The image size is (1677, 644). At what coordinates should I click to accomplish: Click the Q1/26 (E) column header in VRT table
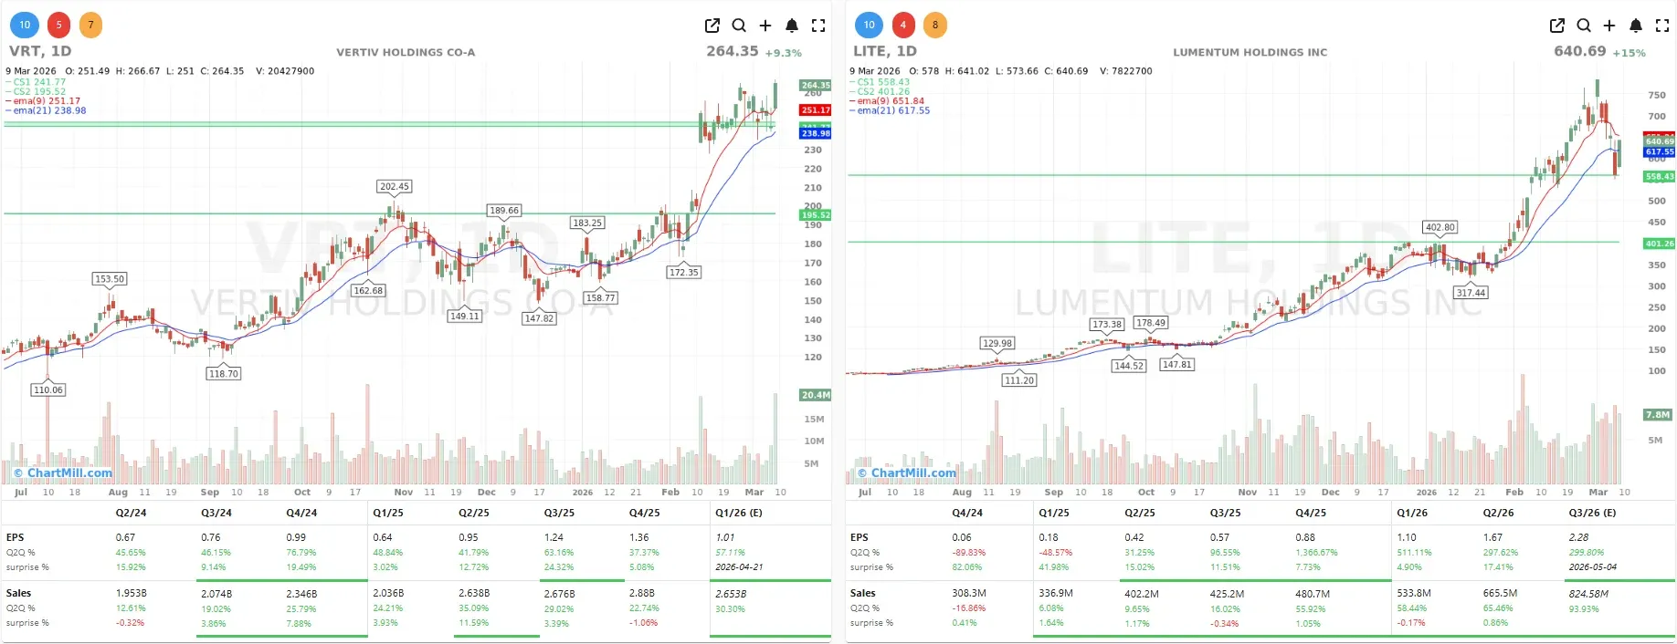[x=739, y=513]
